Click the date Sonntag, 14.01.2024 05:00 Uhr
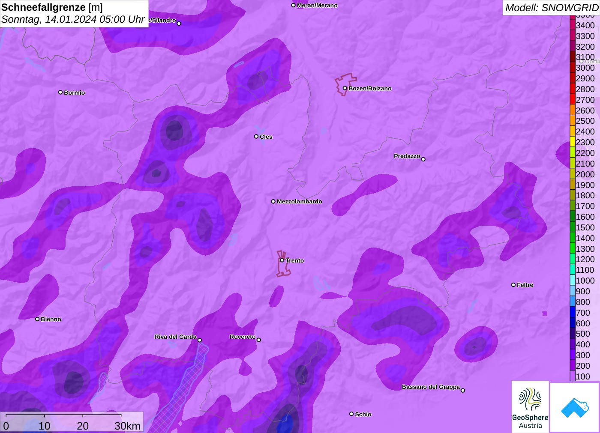The width and height of the screenshot is (600, 433). coord(73,19)
